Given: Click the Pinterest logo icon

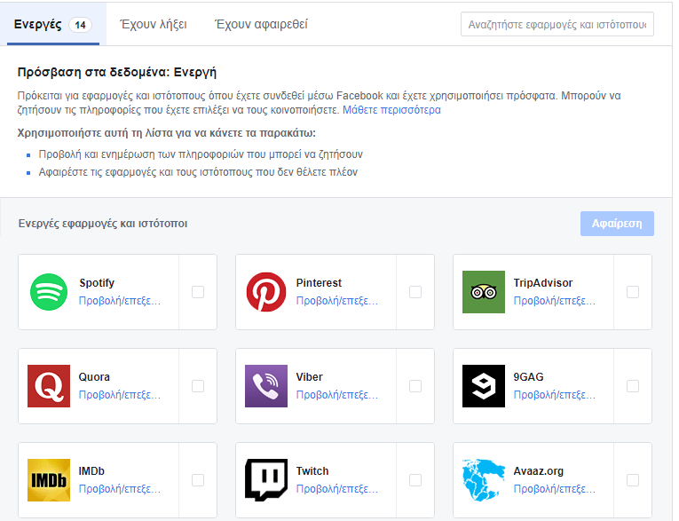Looking at the screenshot, I should click(266, 292).
